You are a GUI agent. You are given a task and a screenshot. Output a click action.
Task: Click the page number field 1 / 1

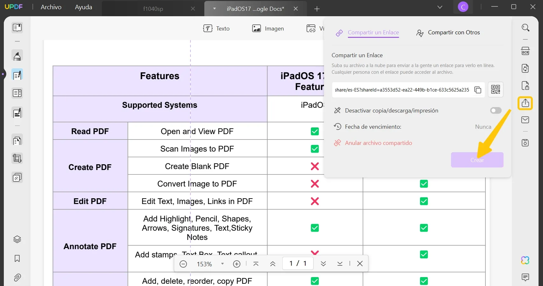coord(298,263)
